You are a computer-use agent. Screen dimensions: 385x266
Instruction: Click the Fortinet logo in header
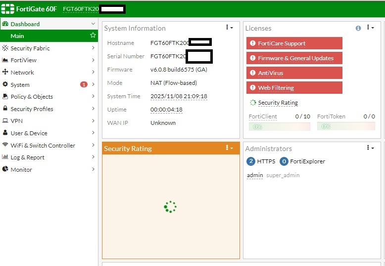[8, 9]
